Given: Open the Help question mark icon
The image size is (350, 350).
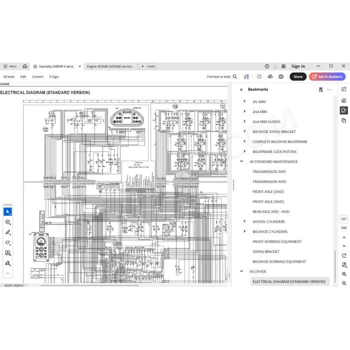Looking at the screenshot, I should point(266,66).
